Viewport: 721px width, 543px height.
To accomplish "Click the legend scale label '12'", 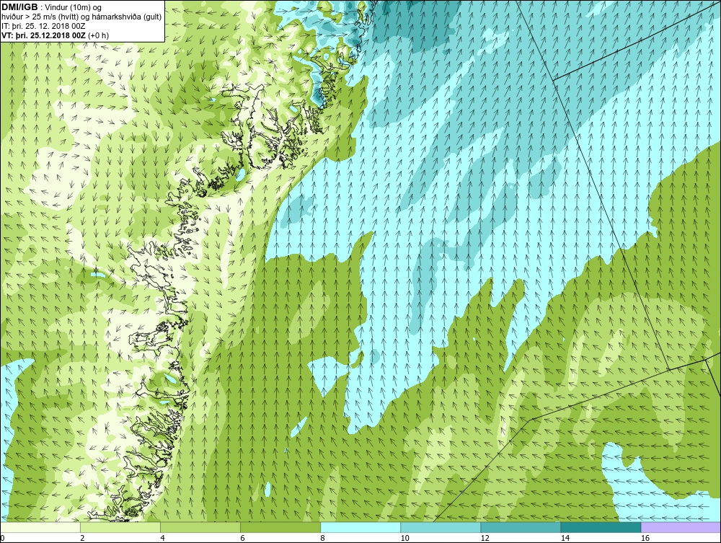I will click(x=485, y=539).
